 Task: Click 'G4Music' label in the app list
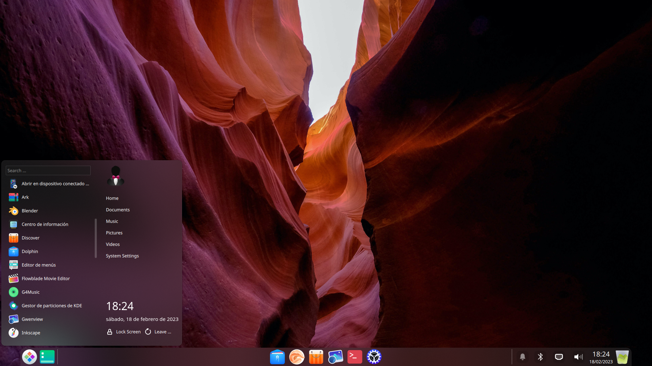pos(31,292)
